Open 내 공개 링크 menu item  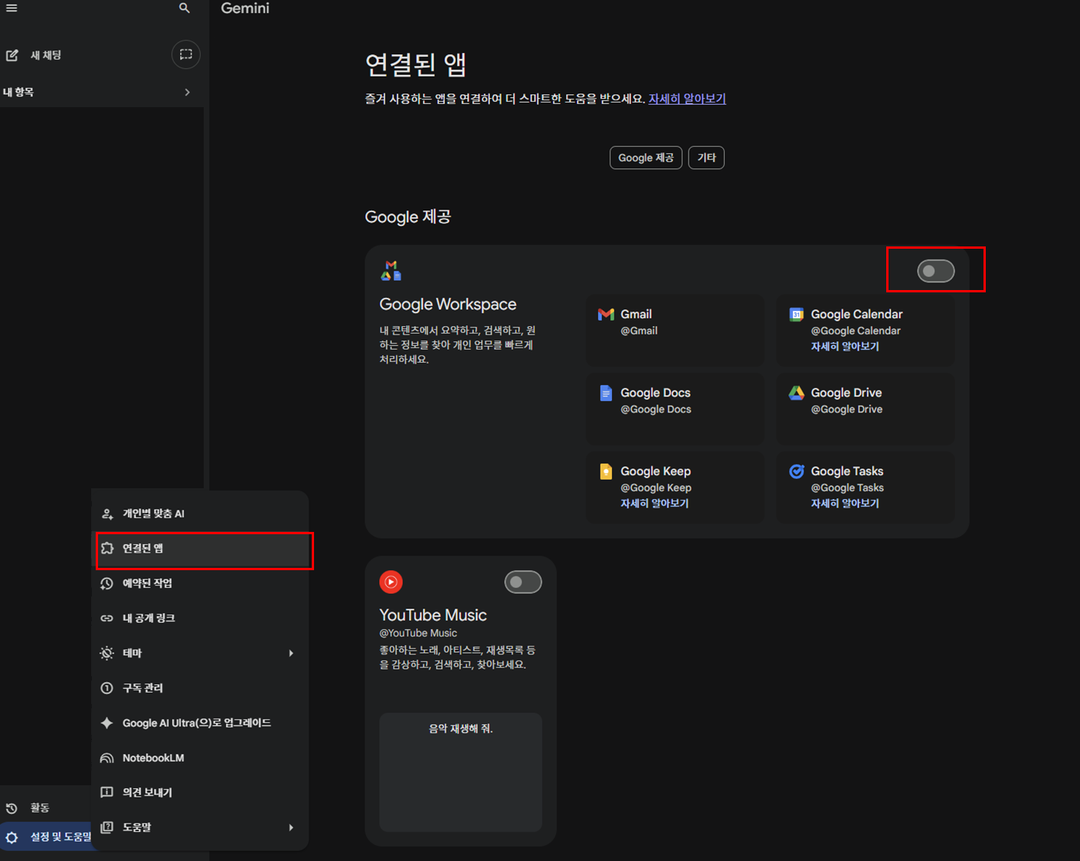tap(201, 618)
